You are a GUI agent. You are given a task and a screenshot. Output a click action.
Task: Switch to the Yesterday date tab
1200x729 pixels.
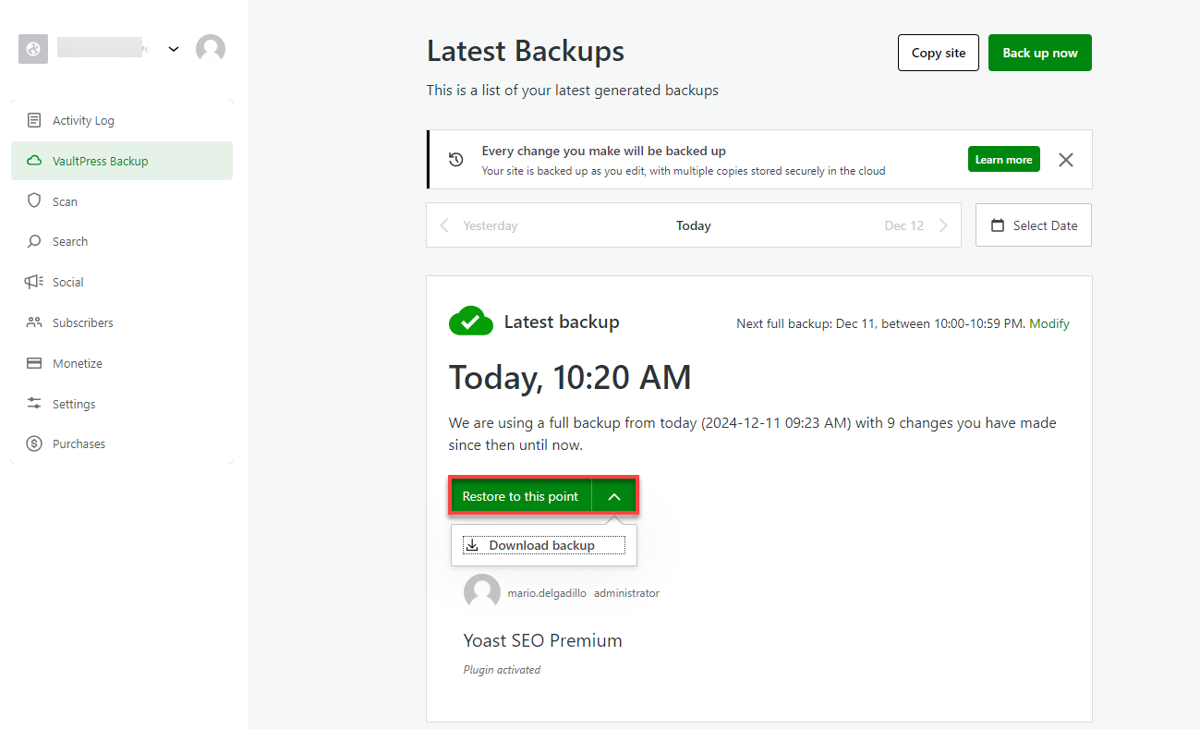[x=490, y=225]
